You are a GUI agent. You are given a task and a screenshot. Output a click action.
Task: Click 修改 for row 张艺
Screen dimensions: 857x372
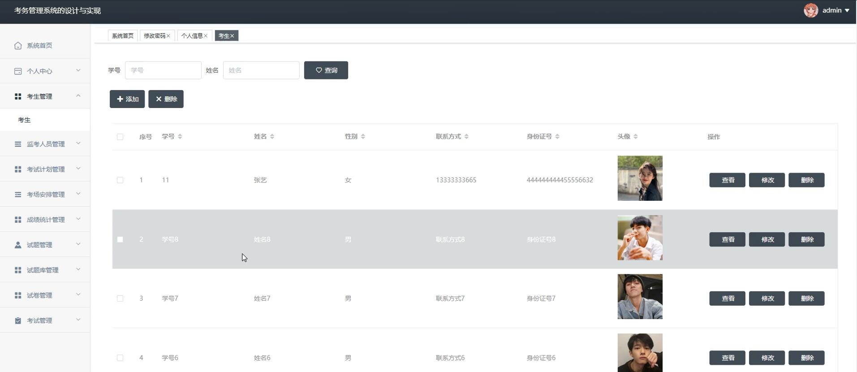pos(767,180)
